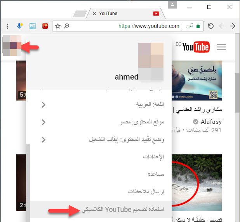Click the microphone extension icon

(x=20, y=26)
